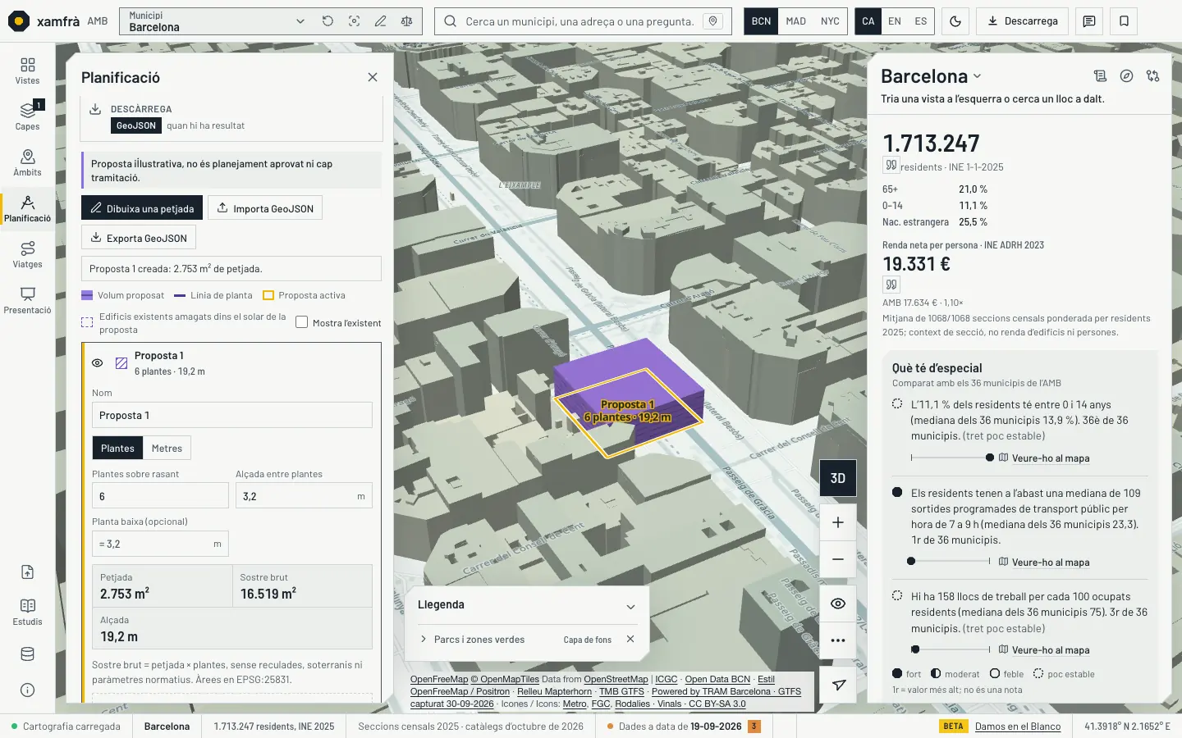Open the Àmbits sidebar section
Image resolution: width=1182 pixels, height=738 pixels.
(27, 162)
